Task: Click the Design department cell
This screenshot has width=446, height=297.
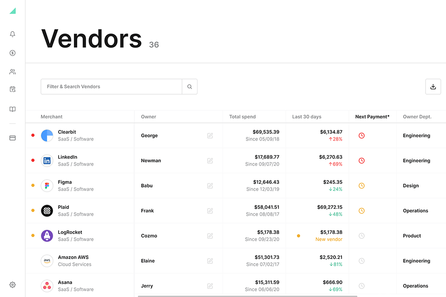Action: 411,186
